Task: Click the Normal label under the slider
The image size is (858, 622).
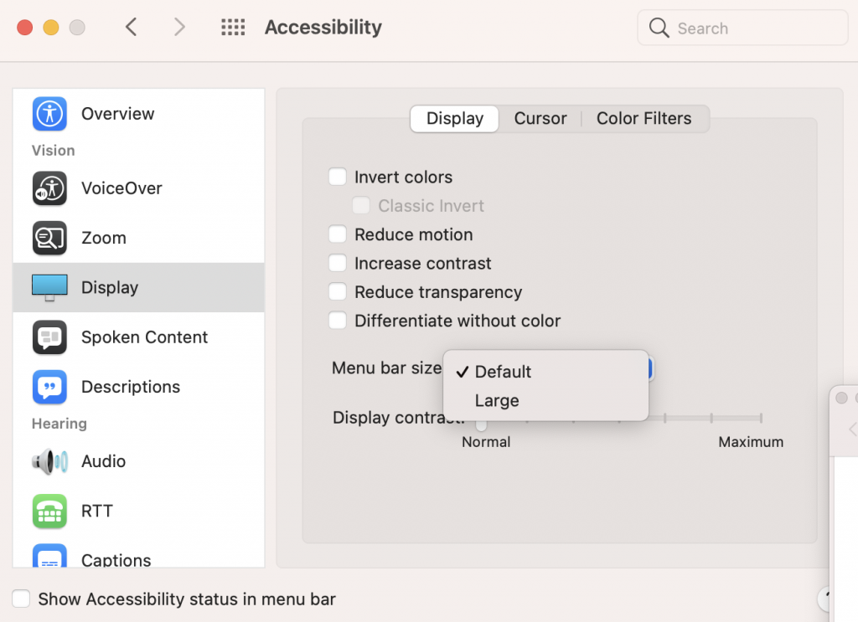Action: point(486,442)
